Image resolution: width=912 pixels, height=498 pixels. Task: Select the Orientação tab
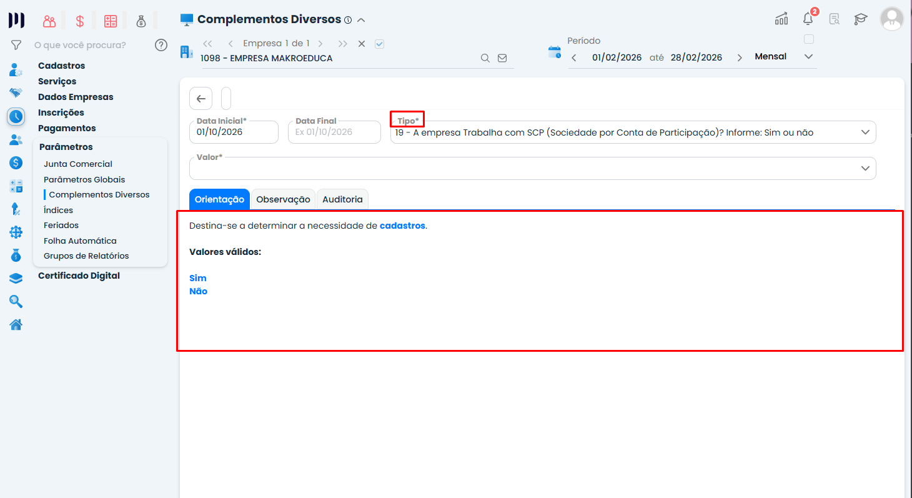(219, 199)
